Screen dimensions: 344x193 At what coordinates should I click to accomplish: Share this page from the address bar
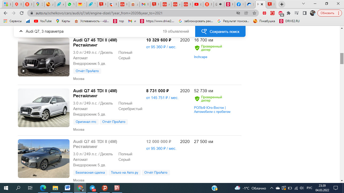tap(246, 13)
